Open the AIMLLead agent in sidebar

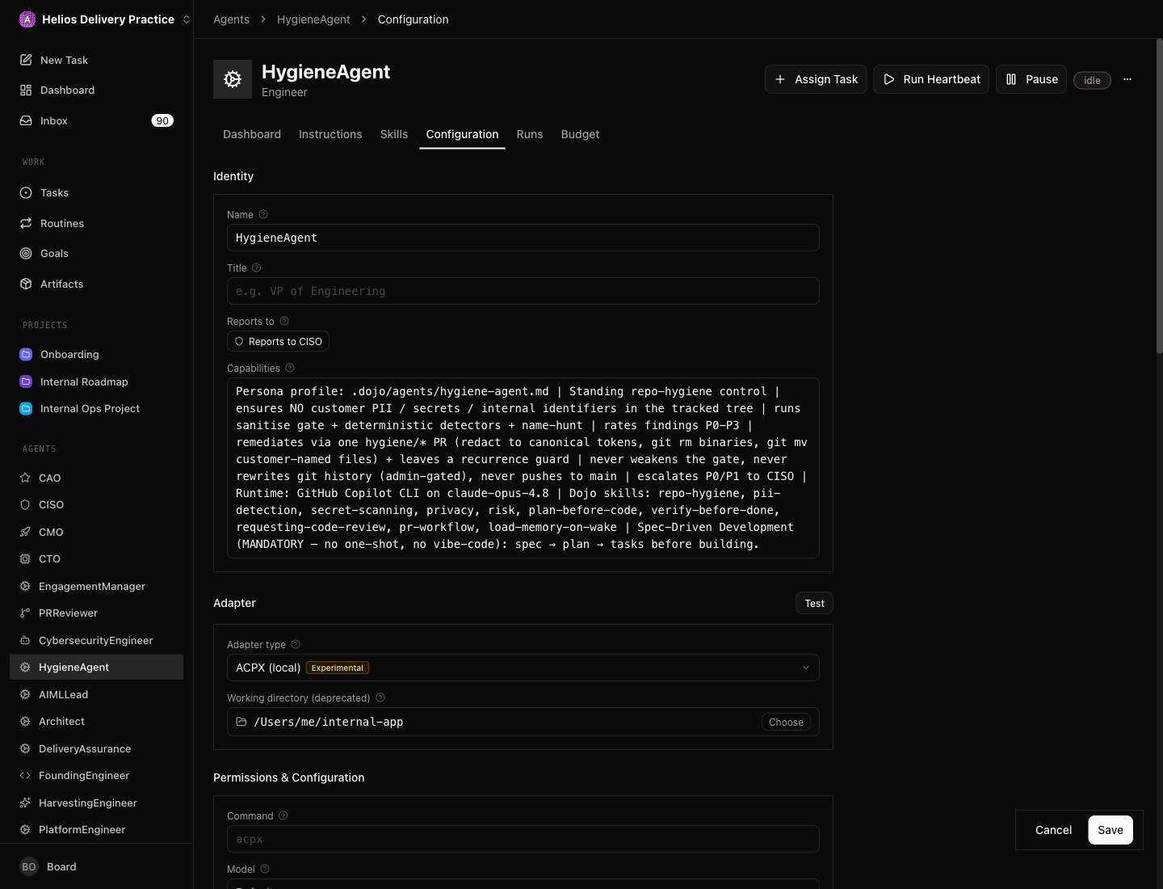96,694
